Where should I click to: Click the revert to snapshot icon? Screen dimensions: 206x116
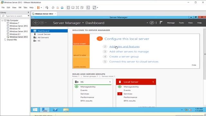58,8
